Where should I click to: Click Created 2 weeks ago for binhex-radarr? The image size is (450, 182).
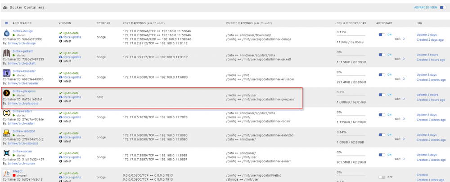coord(431,120)
